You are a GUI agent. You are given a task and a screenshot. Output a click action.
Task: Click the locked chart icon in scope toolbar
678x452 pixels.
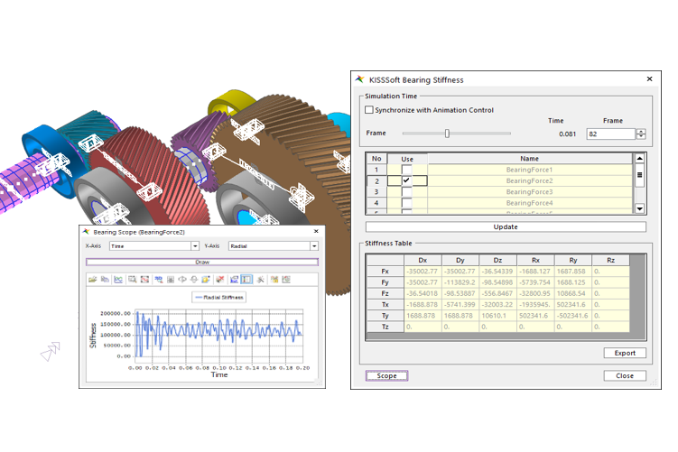pos(274,280)
